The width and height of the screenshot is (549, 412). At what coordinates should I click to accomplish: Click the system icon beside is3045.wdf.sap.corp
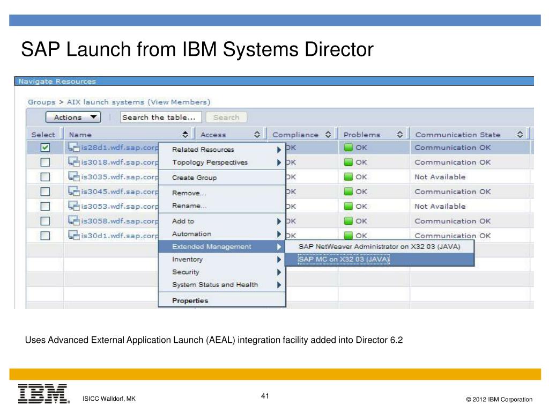coord(73,192)
